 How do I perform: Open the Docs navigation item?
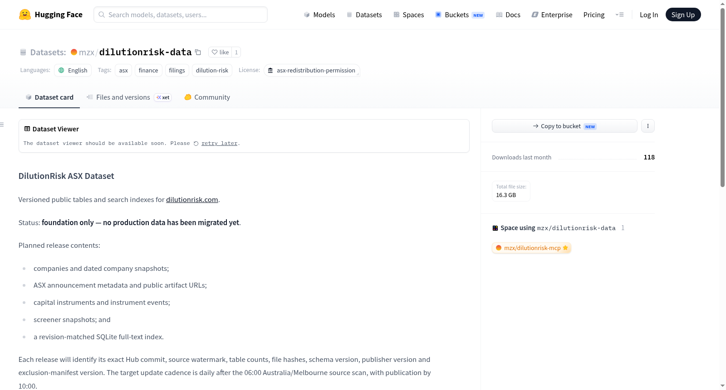click(x=508, y=14)
